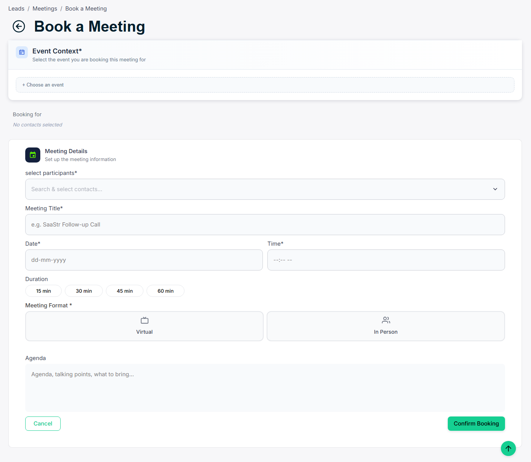Select the 60 min duration
The image size is (531, 462).
(x=166, y=291)
